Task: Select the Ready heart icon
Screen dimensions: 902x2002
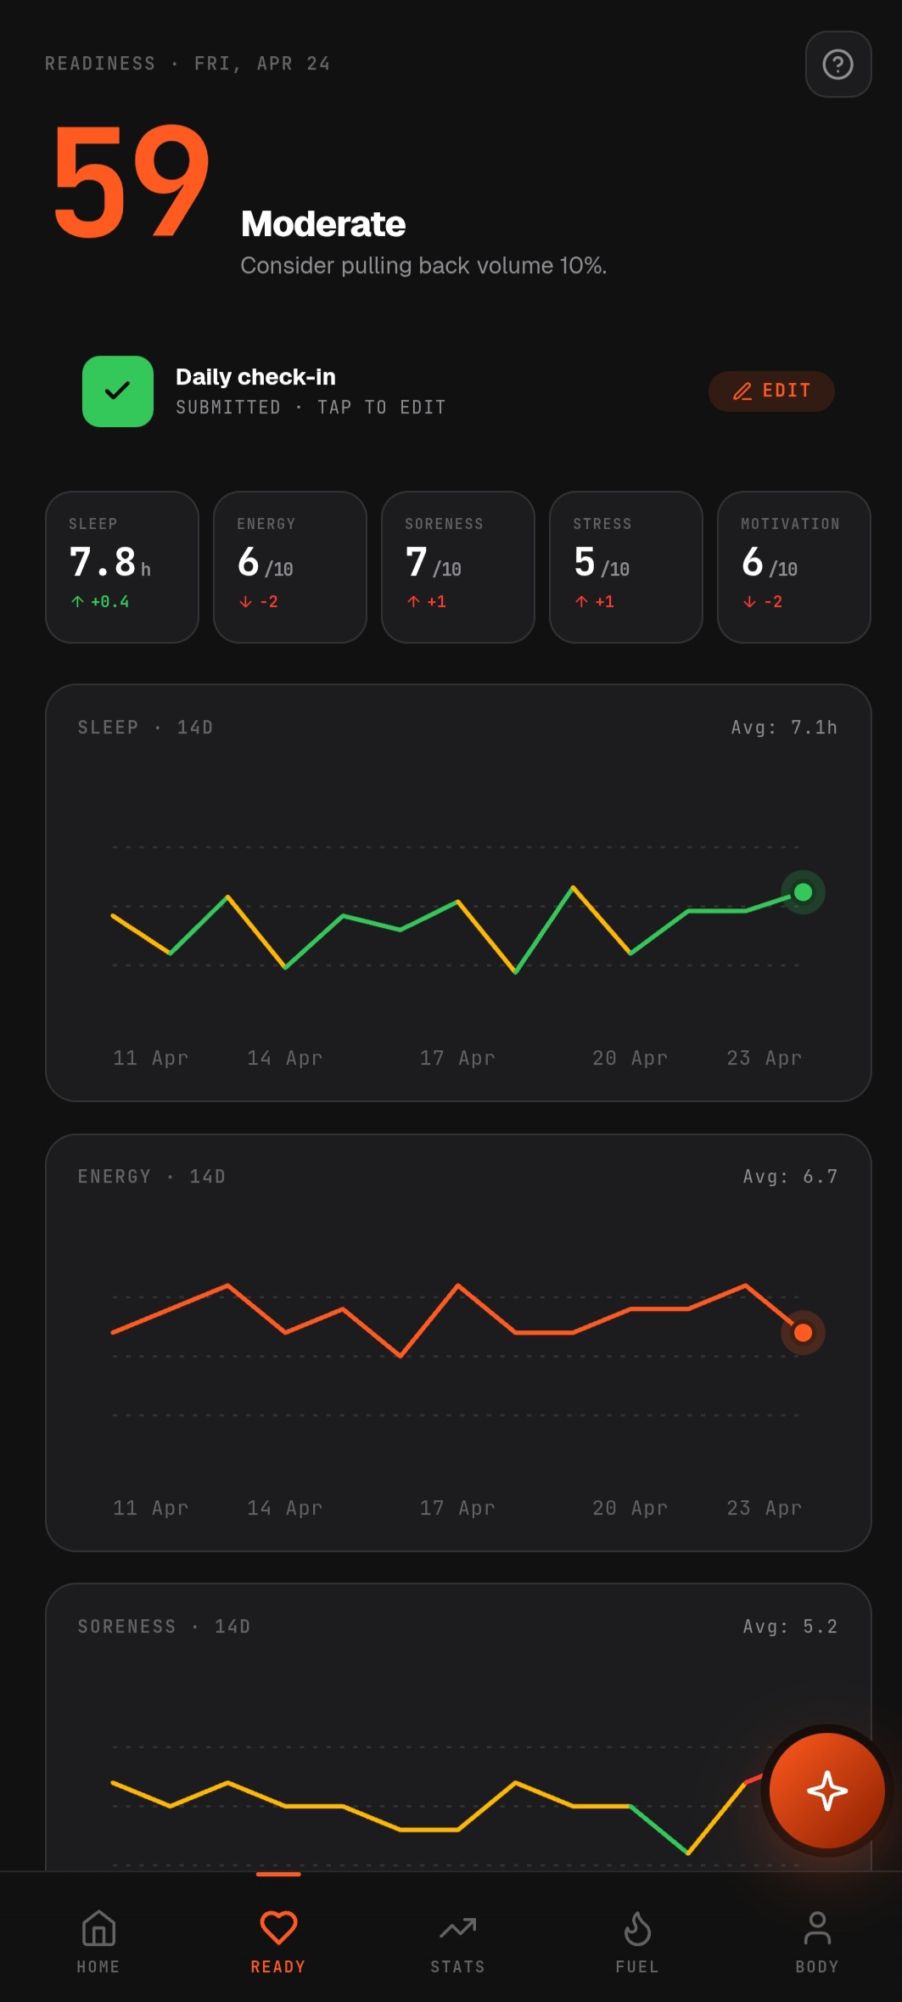Action: pos(278,1928)
